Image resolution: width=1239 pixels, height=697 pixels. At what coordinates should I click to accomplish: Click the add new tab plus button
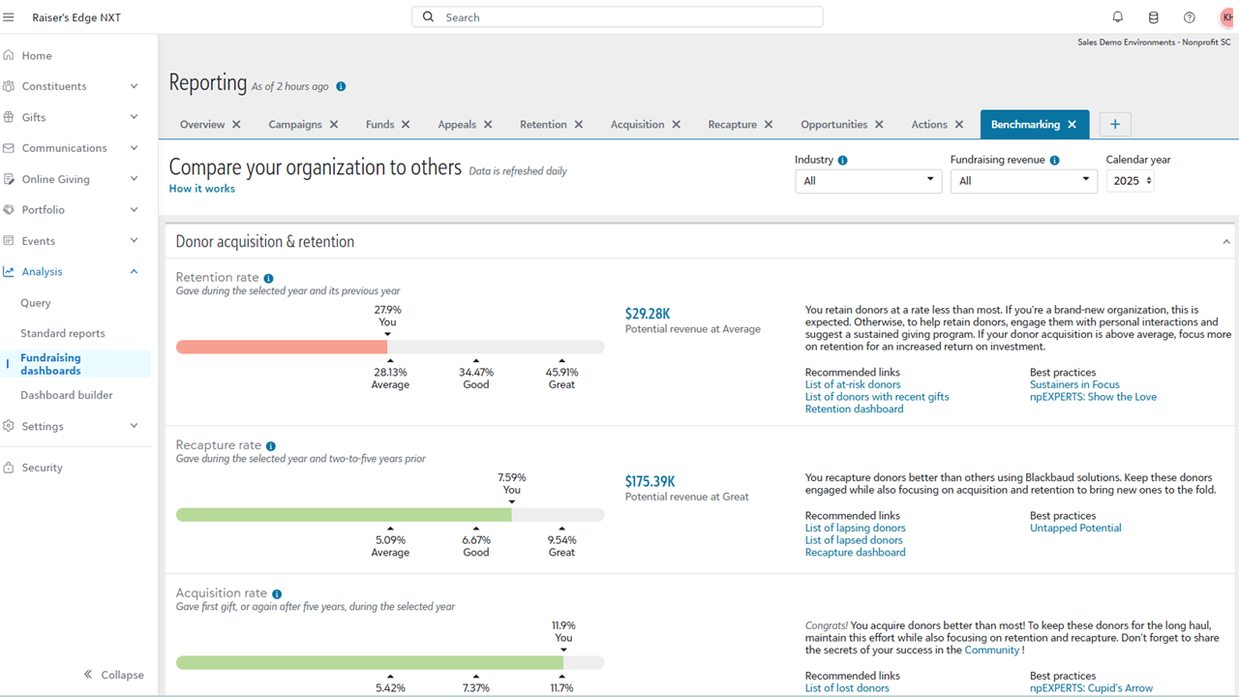(1115, 125)
